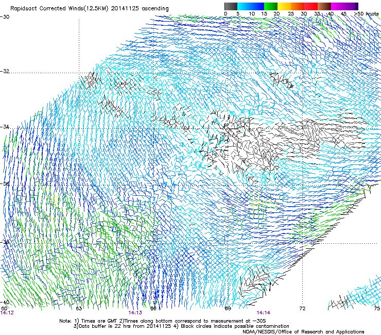Click the purple time stamp '14:12'
The height and width of the screenshot is (335, 381).
(x=7, y=313)
